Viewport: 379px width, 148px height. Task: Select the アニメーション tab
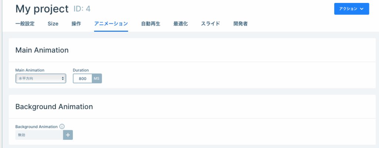tap(111, 24)
